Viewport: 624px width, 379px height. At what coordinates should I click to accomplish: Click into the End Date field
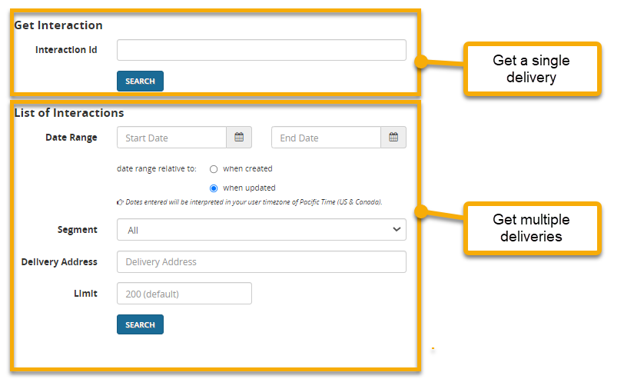(326, 138)
